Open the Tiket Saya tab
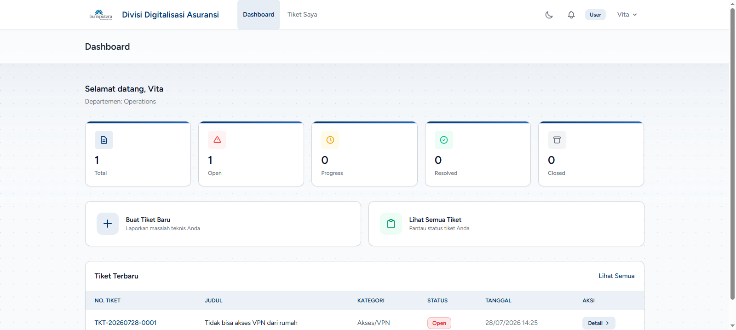736x330 pixels. click(302, 15)
